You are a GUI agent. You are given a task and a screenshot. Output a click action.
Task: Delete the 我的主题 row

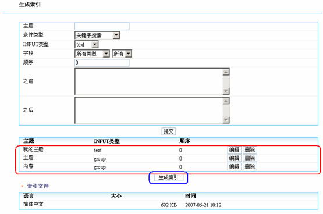click(250, 149)
